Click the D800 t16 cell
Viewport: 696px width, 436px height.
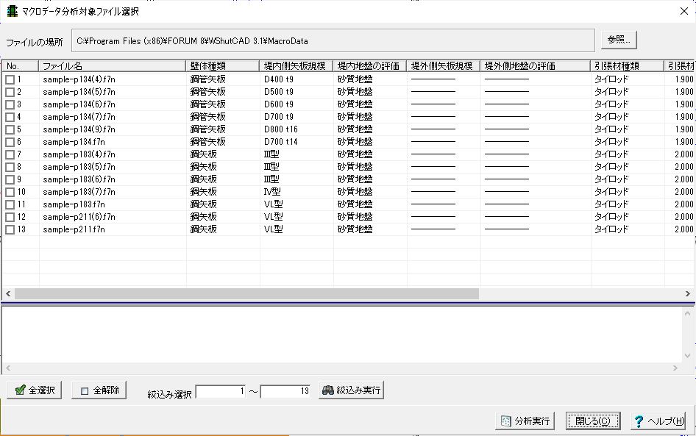tap(280, 129)
